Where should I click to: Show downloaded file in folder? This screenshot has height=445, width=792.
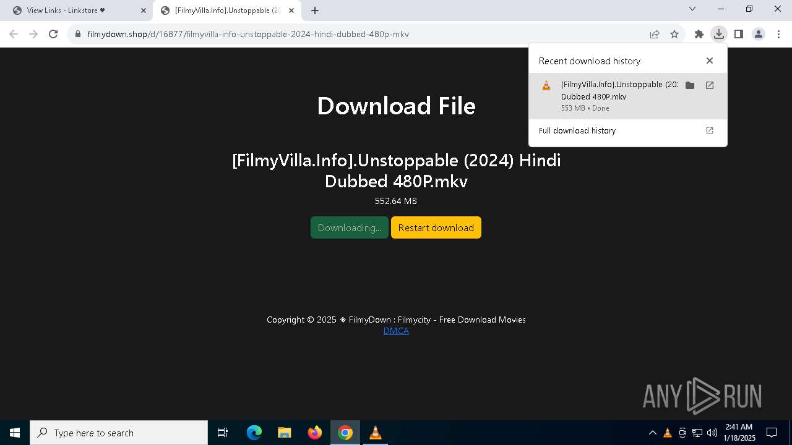(690, 85)
